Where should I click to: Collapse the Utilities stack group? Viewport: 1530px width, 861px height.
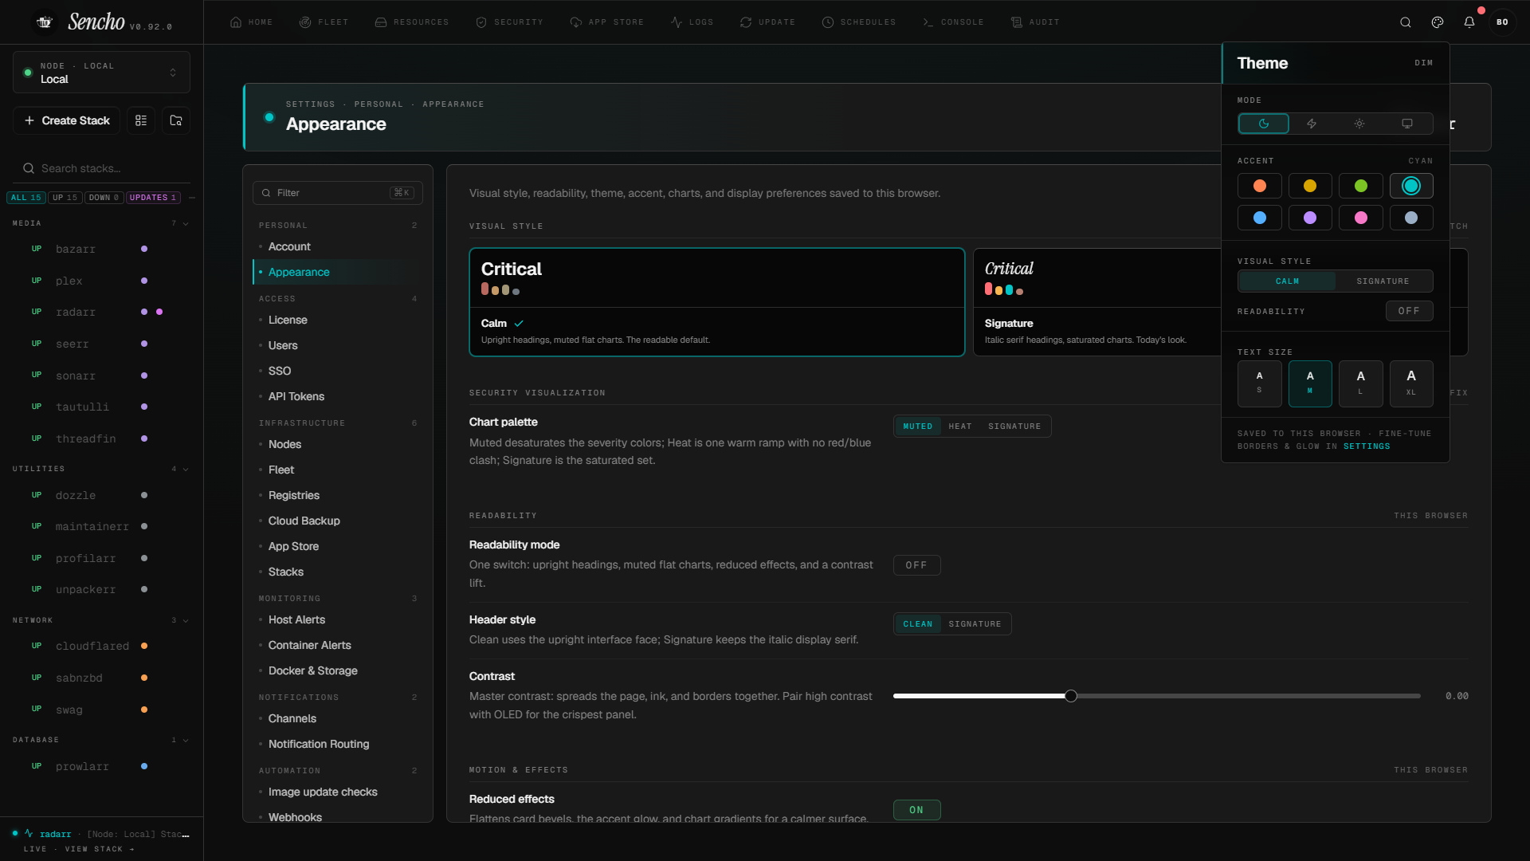(x=186, y=469)
